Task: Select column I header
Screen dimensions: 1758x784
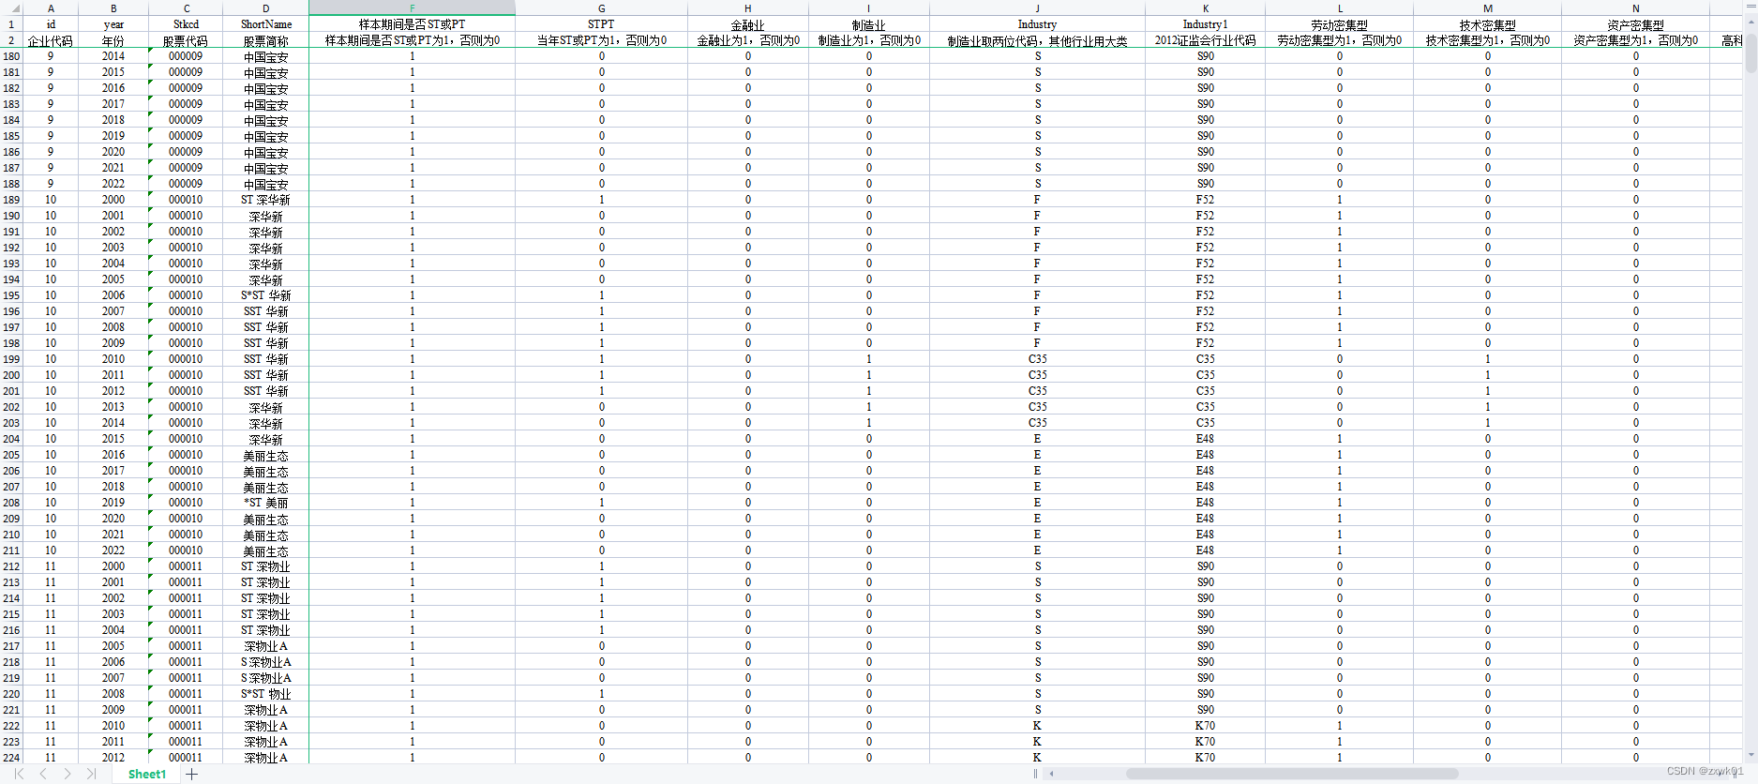Action: click(869, 8)
